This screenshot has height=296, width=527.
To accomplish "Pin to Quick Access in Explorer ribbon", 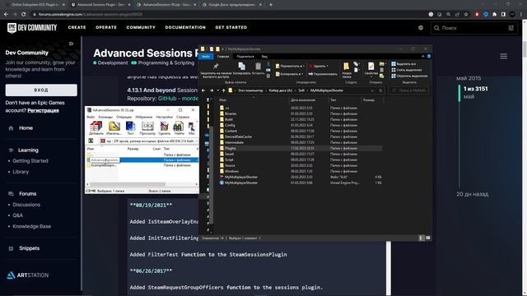I will point(216,71).
